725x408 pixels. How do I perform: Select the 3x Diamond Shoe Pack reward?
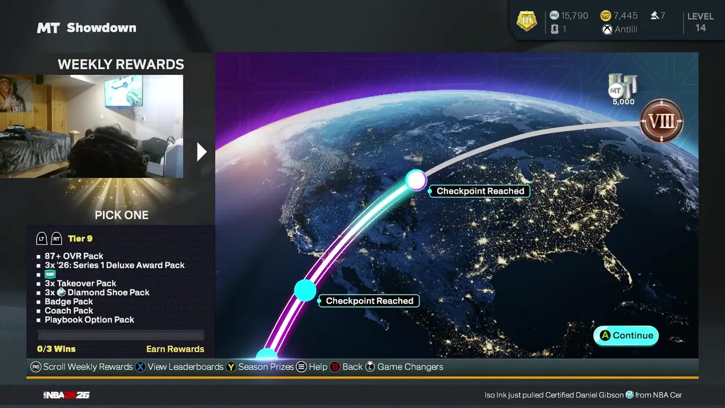tap(97, 292)
